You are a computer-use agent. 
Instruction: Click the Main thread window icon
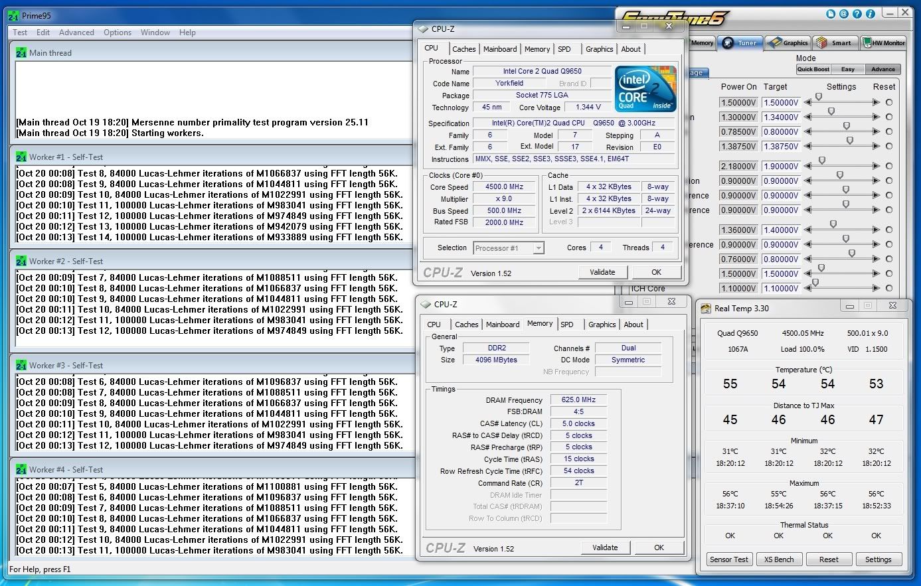click(21, 52)
